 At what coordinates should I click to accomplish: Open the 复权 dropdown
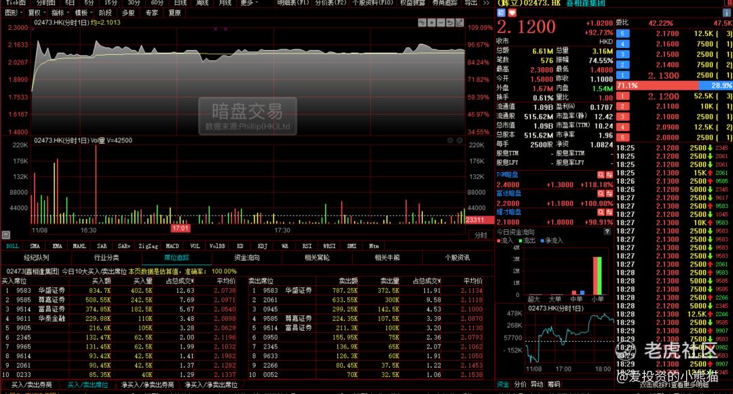[37, 13]
